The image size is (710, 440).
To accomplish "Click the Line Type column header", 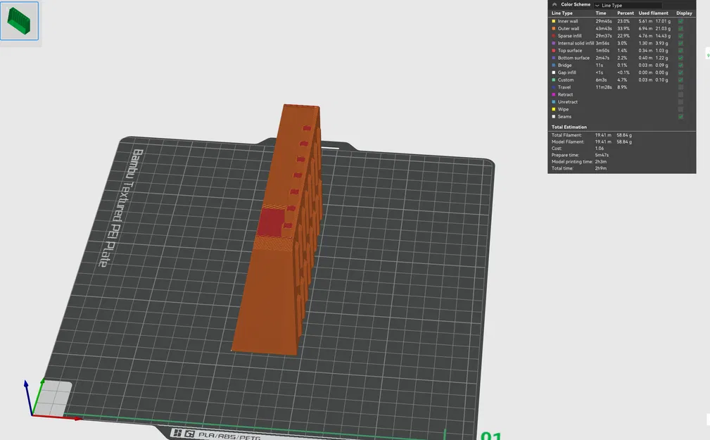I will (562, 13).
